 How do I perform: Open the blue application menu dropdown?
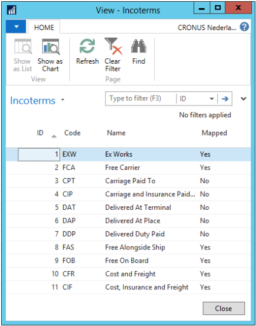[16, 27]
